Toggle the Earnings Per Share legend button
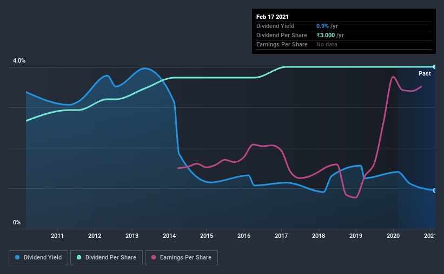The image size is (444, 274). (181, 258)
